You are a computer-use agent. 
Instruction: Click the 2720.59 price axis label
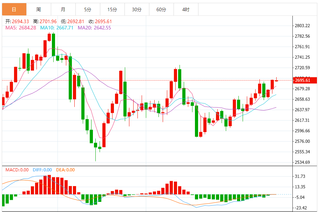(302, 68)
